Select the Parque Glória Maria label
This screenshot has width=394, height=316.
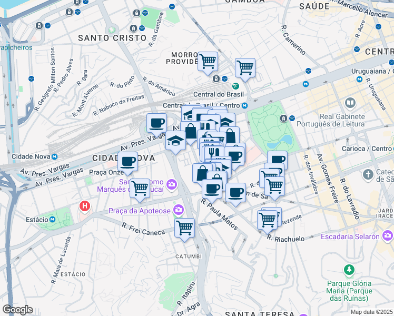click(x=349, y=291)
